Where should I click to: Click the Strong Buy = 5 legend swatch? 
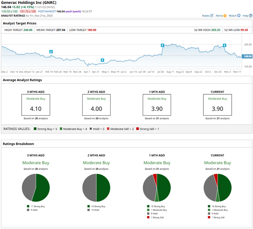35,128
